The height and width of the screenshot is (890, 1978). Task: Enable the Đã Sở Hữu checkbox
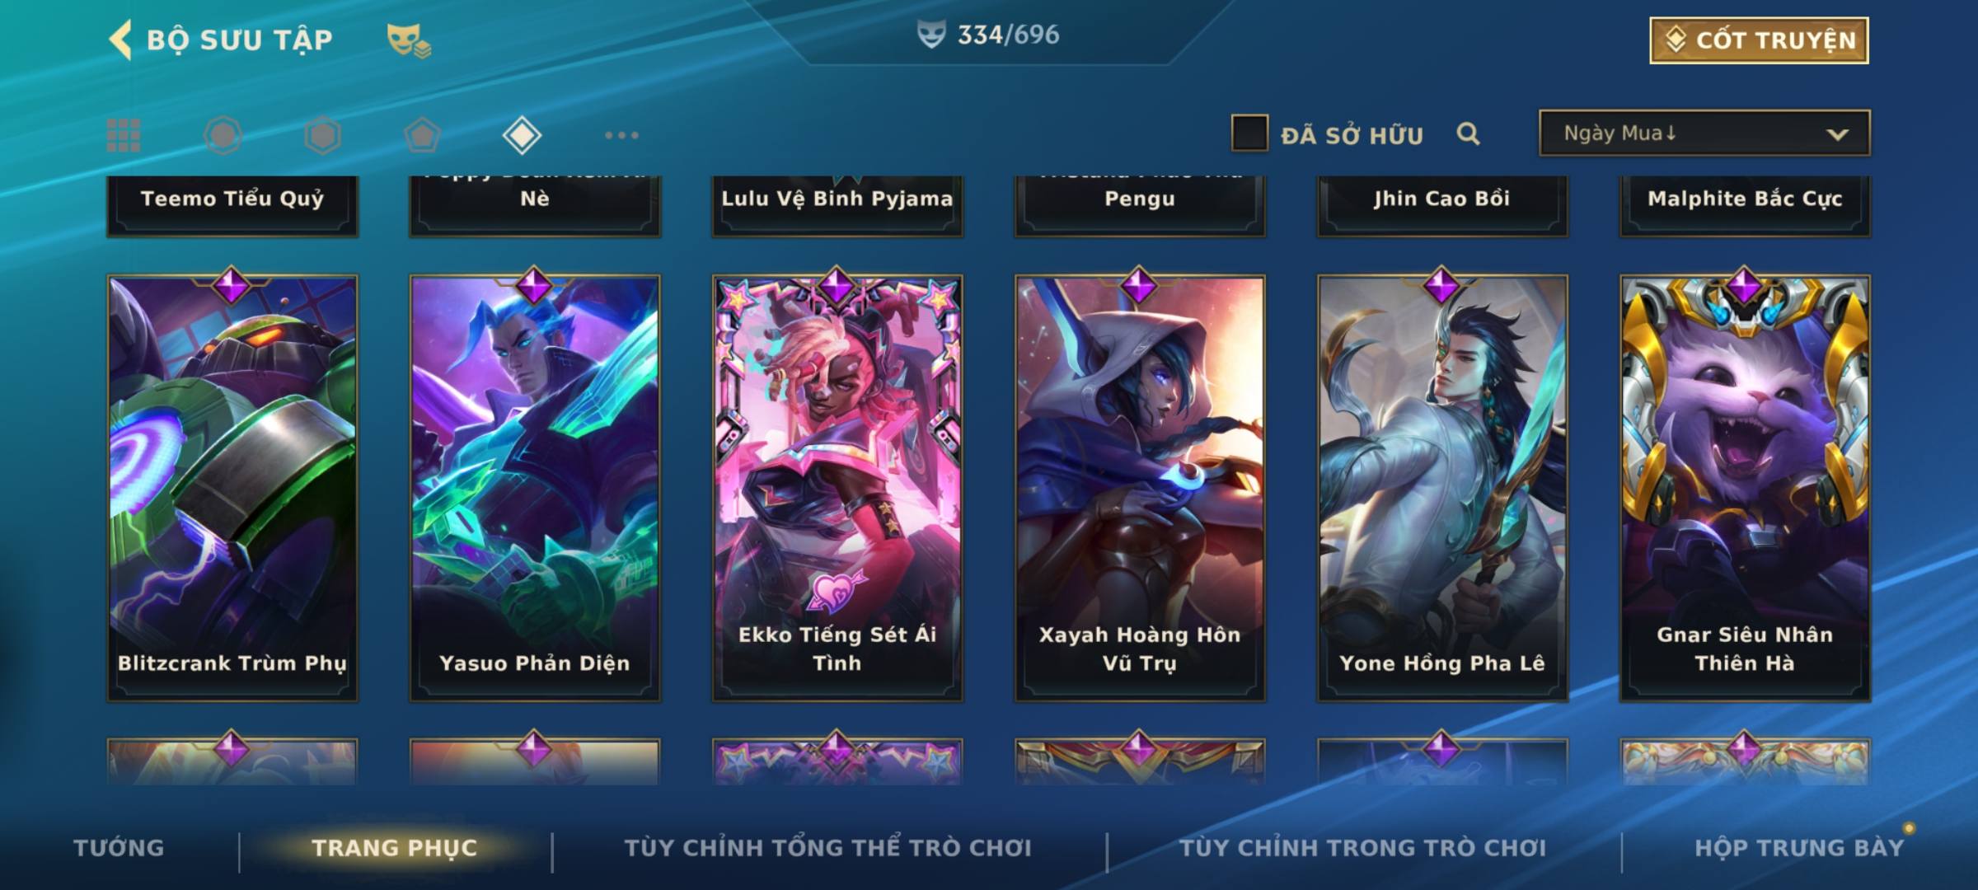[1249, 133]
